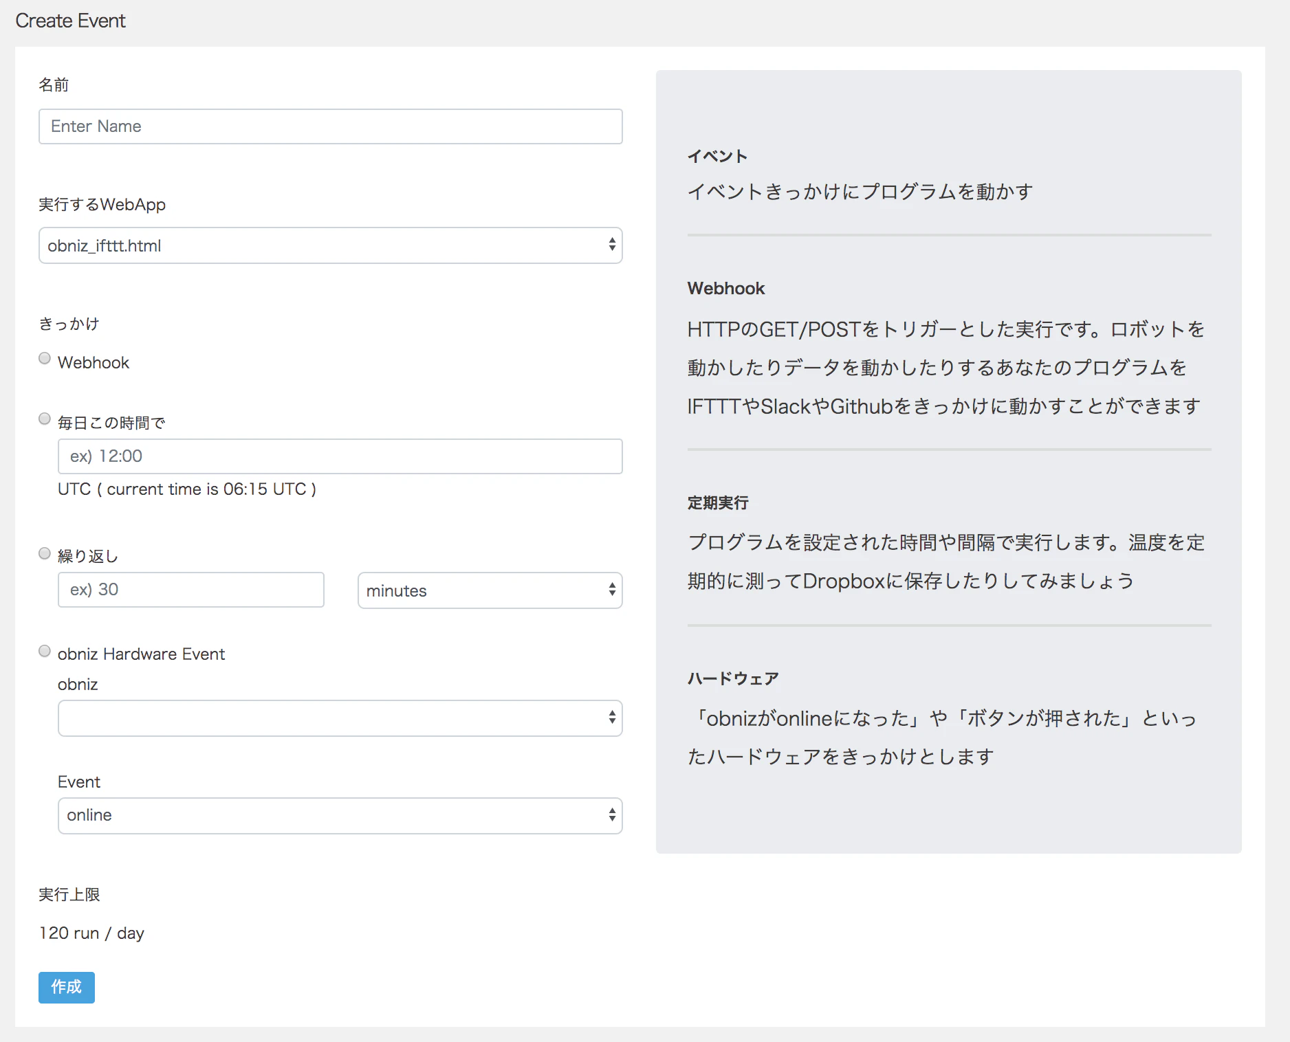
Task: Click the 実行上限 label
Action: click(x=69, y=895)
